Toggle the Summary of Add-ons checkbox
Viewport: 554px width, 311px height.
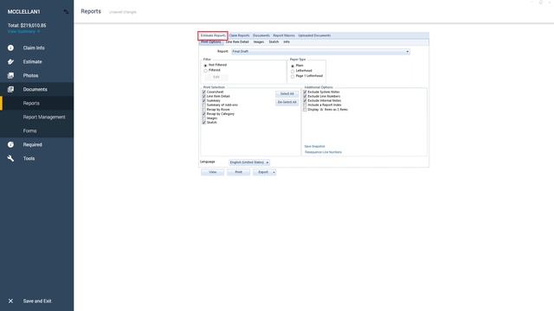click(204, 105)
